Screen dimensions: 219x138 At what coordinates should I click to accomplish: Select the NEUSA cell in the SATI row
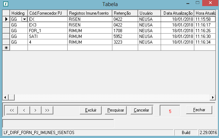[149, 36]
